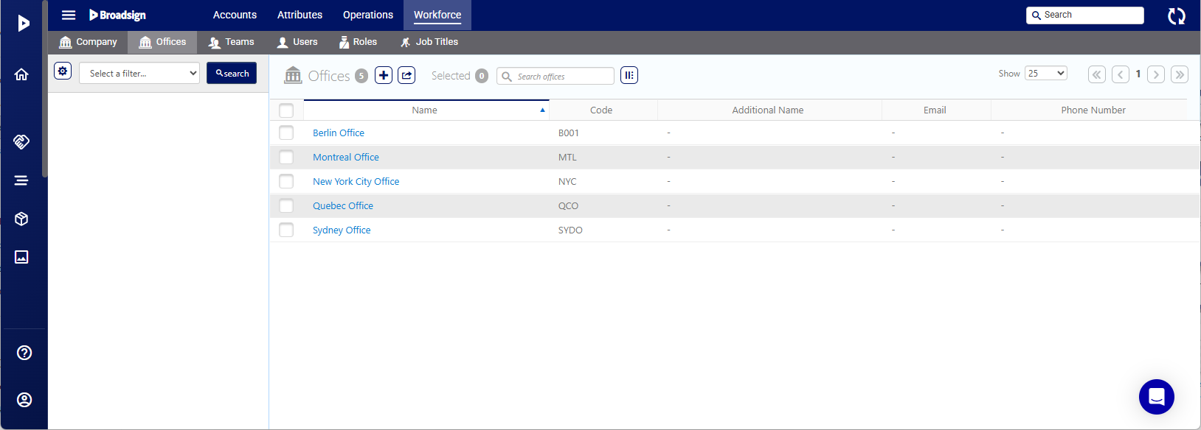Switch to the Operations menu
This screenshot has width=1201, height=430.
click(367, 15)
